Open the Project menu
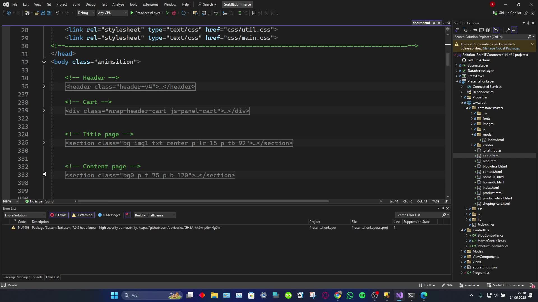 (x=62, y=4)
